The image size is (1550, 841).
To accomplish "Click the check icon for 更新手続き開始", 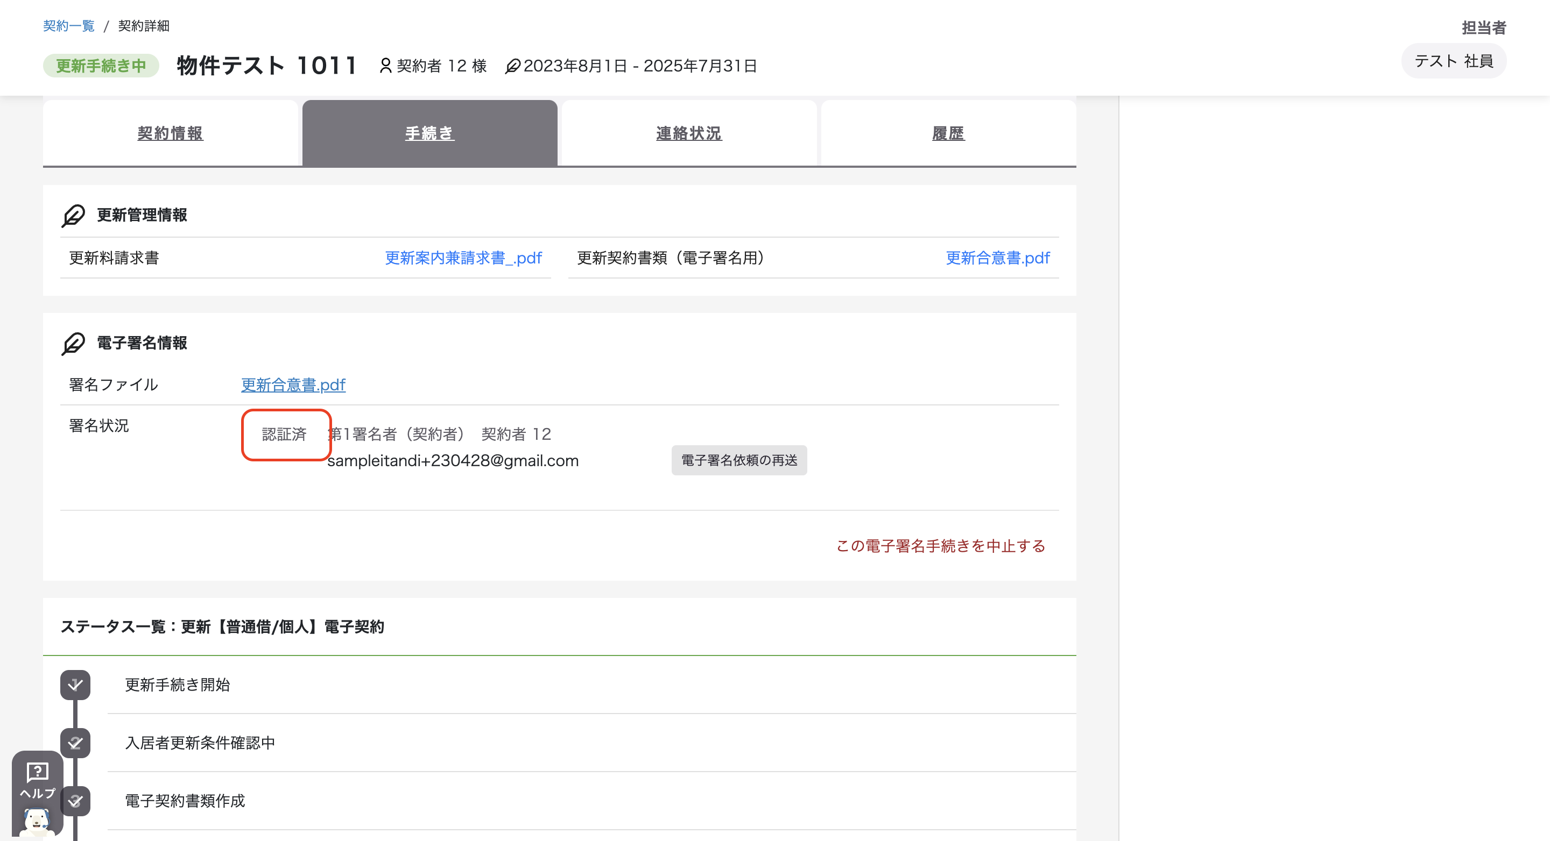I will pos(75,685).
